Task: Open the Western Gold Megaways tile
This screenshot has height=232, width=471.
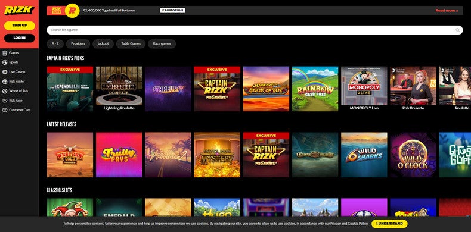Action: (70, 155)
